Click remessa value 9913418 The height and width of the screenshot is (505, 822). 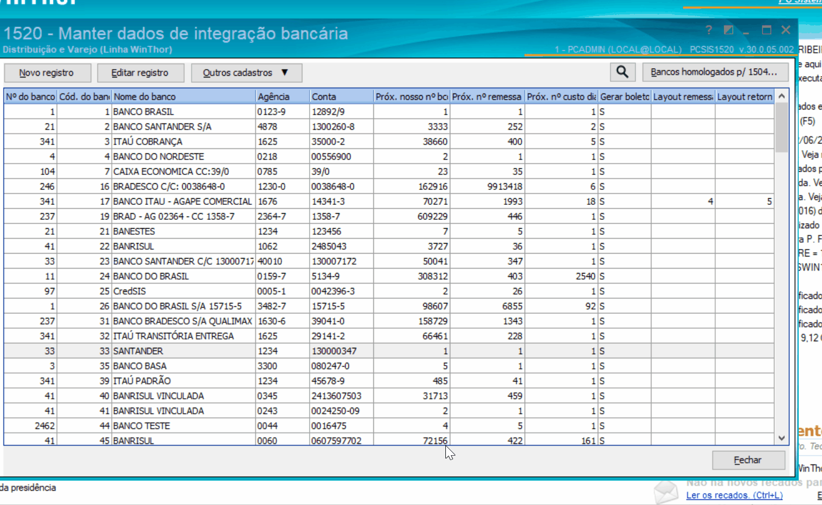point(487,187)
